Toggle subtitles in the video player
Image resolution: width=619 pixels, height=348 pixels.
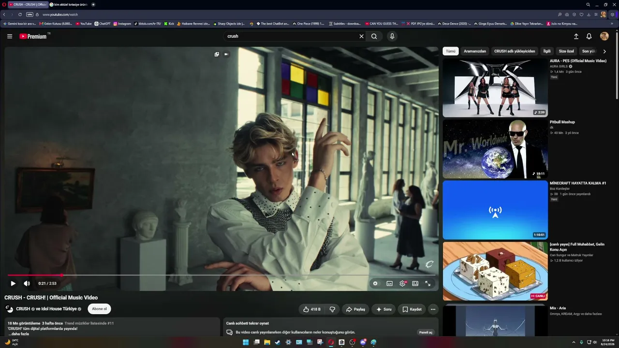[389, 284]
